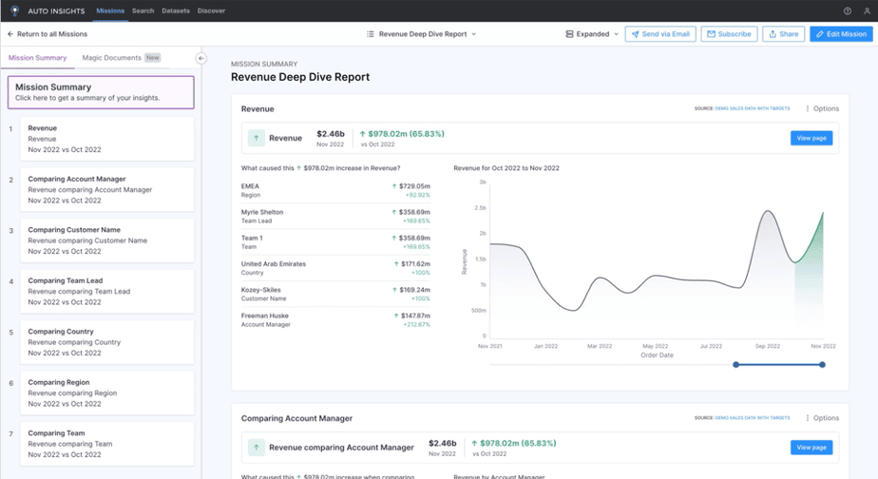Open source link in Comparing Account Manager card
Viewport: 878px width, 479px height.
pyautogui.click(x=752, y=418)
